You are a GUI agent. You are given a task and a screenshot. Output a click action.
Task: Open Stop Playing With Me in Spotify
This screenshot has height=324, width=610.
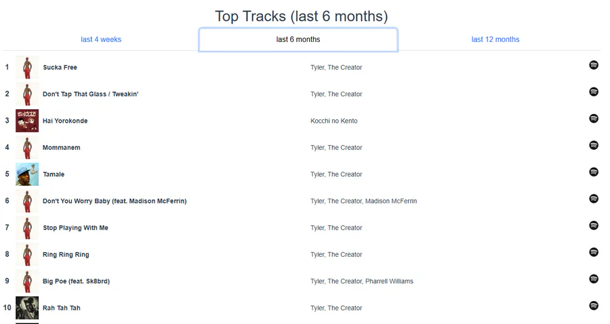[x=594, y=226]
